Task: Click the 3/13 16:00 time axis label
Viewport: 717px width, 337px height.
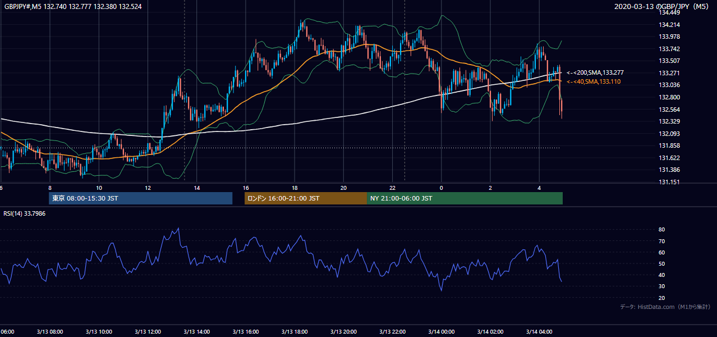Action: pyautogui.click(x=246, y=331)
